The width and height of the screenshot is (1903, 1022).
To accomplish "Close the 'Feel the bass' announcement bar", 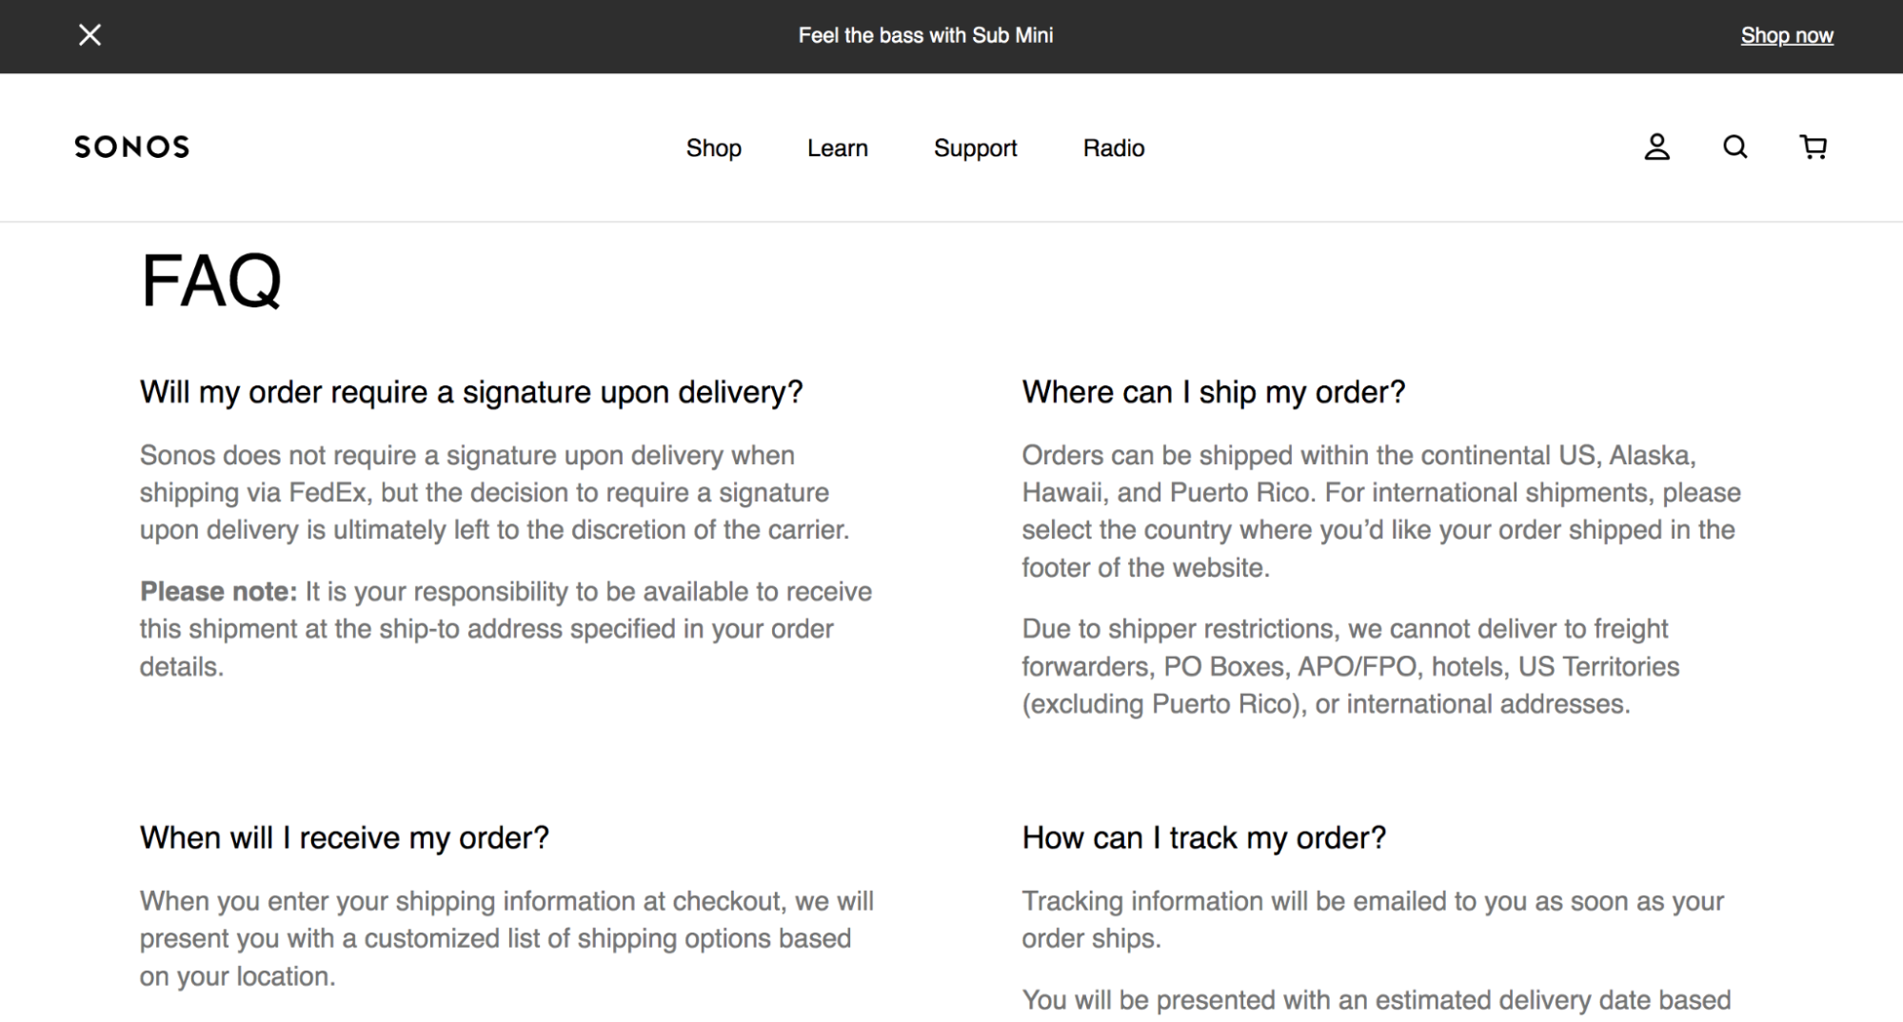I will pyautogui.click(x=91, y=35).
